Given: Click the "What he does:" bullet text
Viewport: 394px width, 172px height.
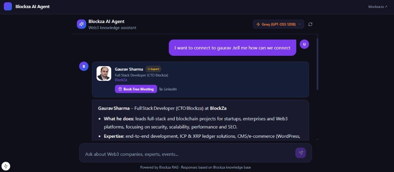Looking at the screenshot, I should tap(119, 119).
